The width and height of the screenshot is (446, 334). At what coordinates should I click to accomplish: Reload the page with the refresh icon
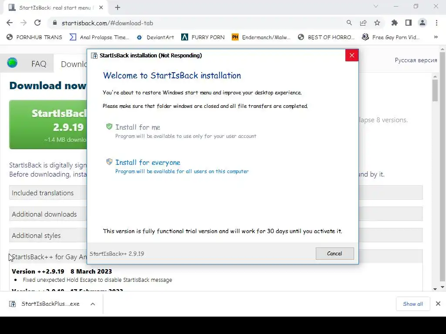(x=37, y=23)
